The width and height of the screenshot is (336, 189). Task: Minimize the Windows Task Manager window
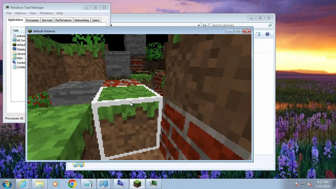(x=87, y=8)
